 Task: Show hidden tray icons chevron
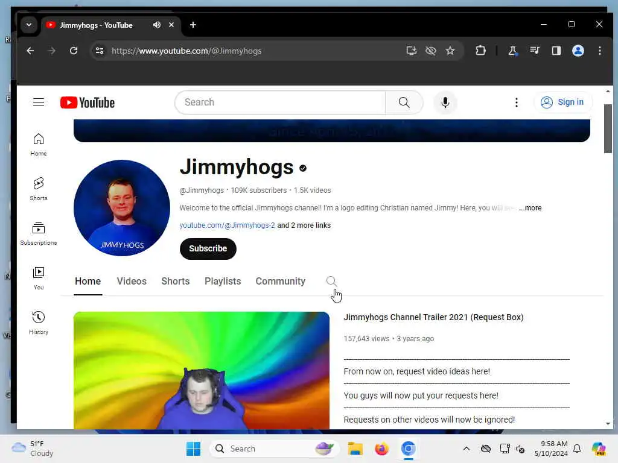point(467,449)
